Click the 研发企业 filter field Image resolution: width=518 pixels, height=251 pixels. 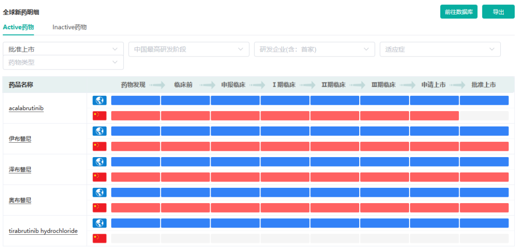click(x=314, y=49)
